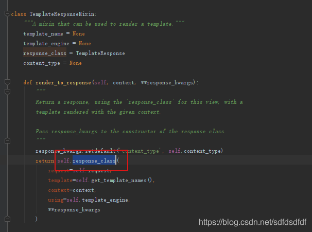Click the template_engine attribute line

(x=57, y=44)
